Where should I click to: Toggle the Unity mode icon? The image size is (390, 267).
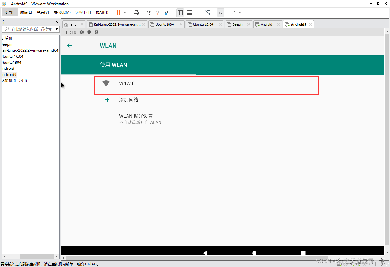pyautogui.click(x=208, y=13)
